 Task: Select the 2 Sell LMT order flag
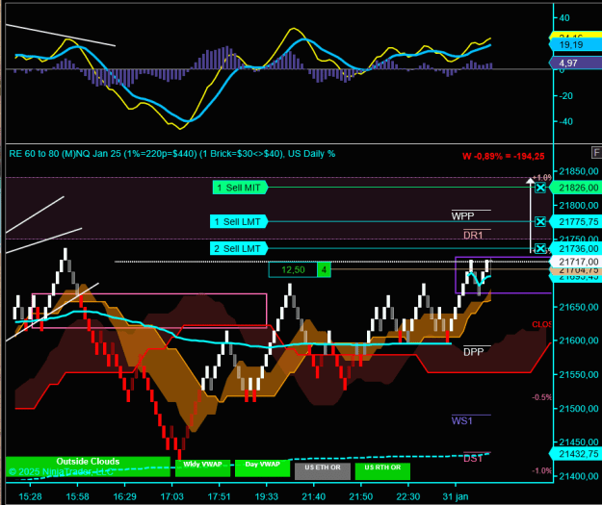pyautogui.click(x=239, y=248)
